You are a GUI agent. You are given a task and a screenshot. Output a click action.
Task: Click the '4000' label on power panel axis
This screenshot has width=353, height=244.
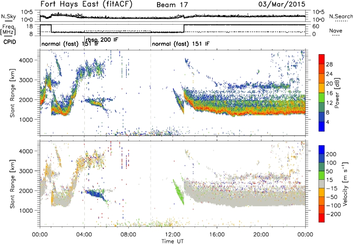[x=26, y=60]
